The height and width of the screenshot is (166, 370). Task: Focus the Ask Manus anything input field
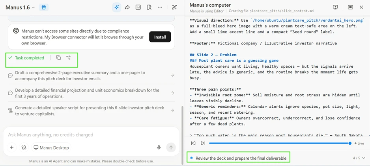[x=92, y=135]
